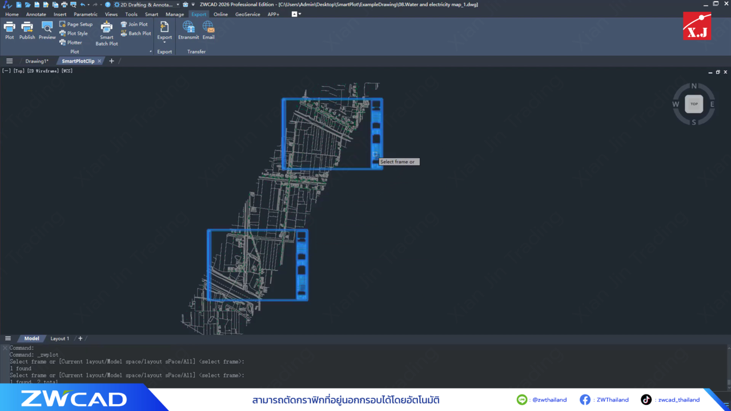Screen dimensions: 731x411
Task: Switch to the Annotate ribbon tab
Action: click(36, 14)
